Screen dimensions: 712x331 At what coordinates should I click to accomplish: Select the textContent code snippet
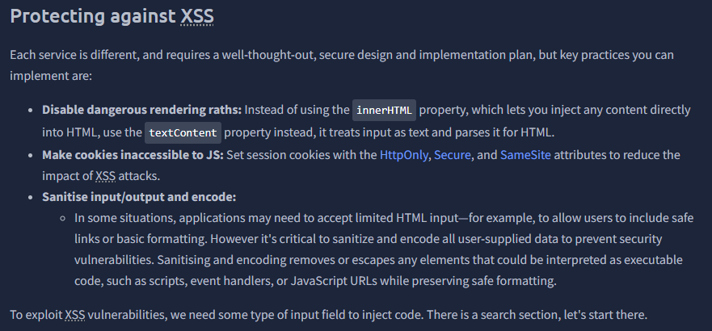coord(183,132)
